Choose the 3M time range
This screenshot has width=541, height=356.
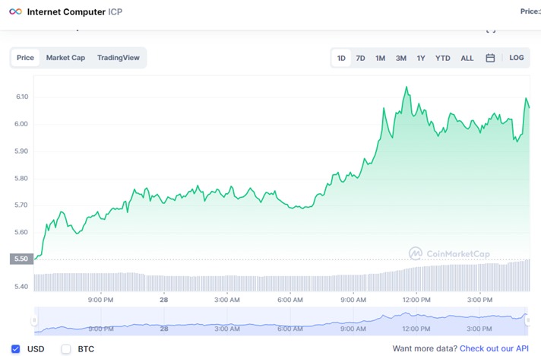click(401, 58)
